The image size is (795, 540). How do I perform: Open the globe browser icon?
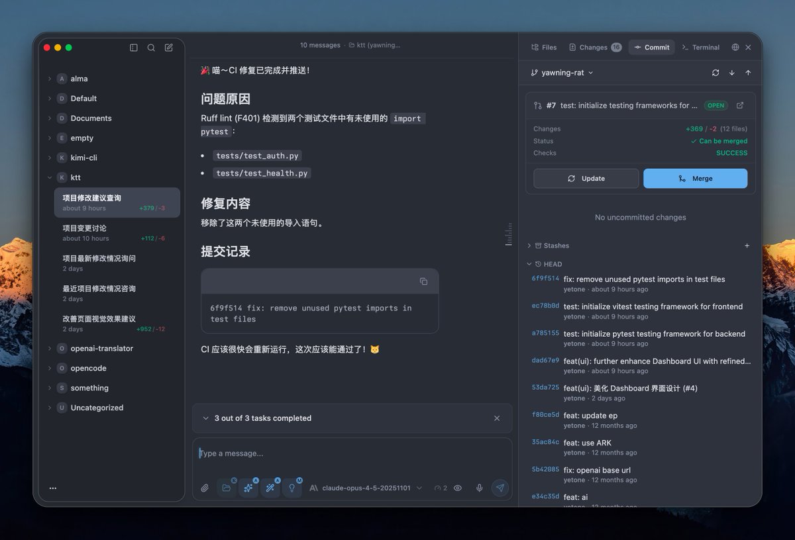pyautogui.click(x=735, y=48)
